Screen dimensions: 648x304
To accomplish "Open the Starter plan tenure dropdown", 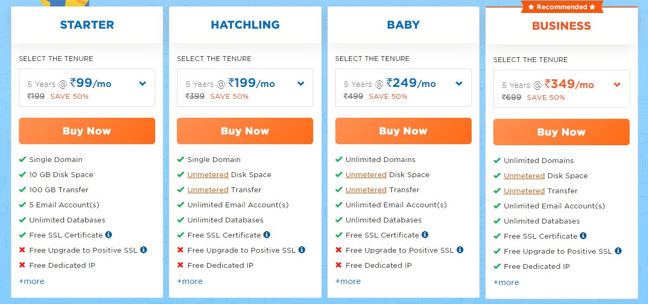I will [87, 88].
